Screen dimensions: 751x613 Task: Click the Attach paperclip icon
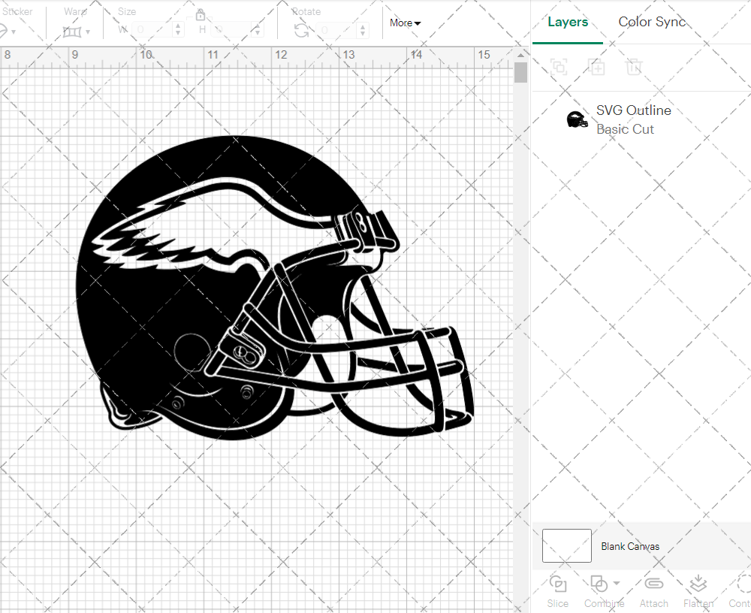[x=654, y=584]
